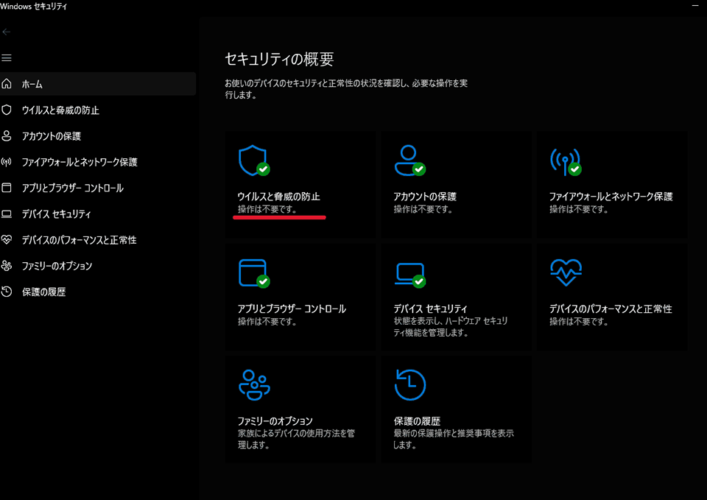The width and height of the screenshot is (707, 500).
Task: Select ファミリーのオプション in sidebar
Action: (x=98, y=266)
